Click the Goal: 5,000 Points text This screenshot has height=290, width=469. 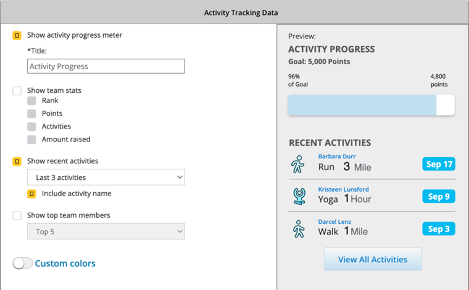click(319, 62)
